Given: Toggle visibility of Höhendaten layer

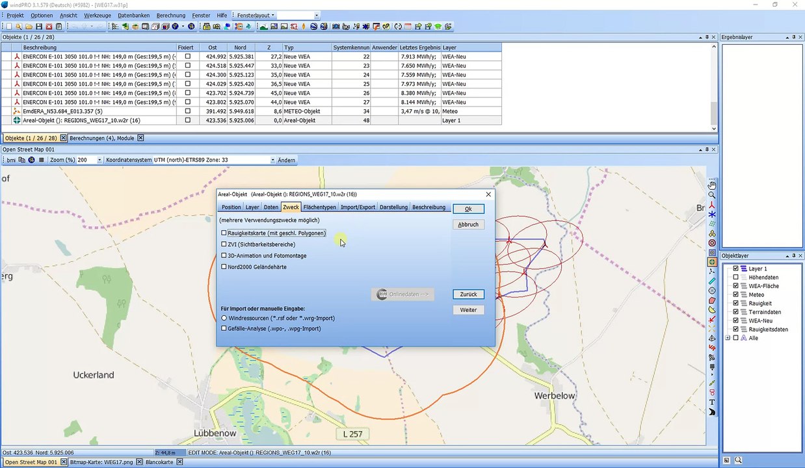Looking at the screenshot, I should point(736,277).
